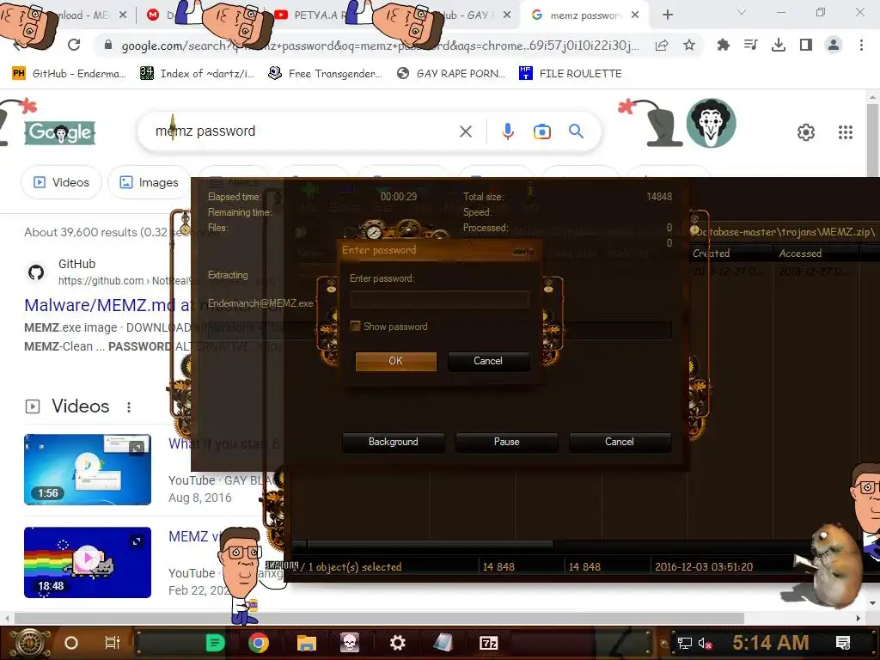Open network tray icon
The image size is (880, 660).
pyautogui.click(x=684, y=644)
